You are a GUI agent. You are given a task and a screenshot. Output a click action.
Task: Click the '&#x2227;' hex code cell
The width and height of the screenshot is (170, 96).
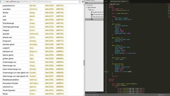point(50,16)
